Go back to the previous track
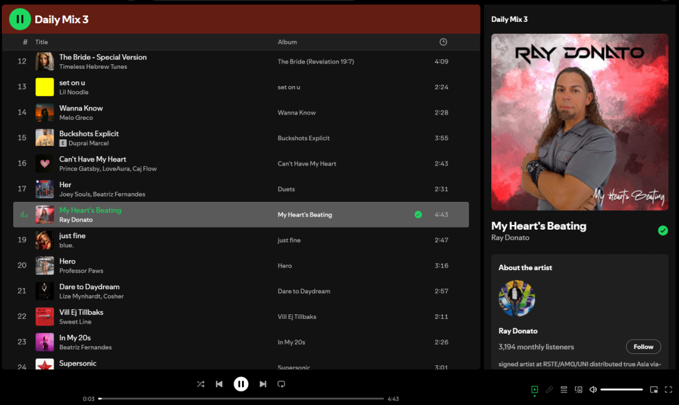 click(219, 384)
